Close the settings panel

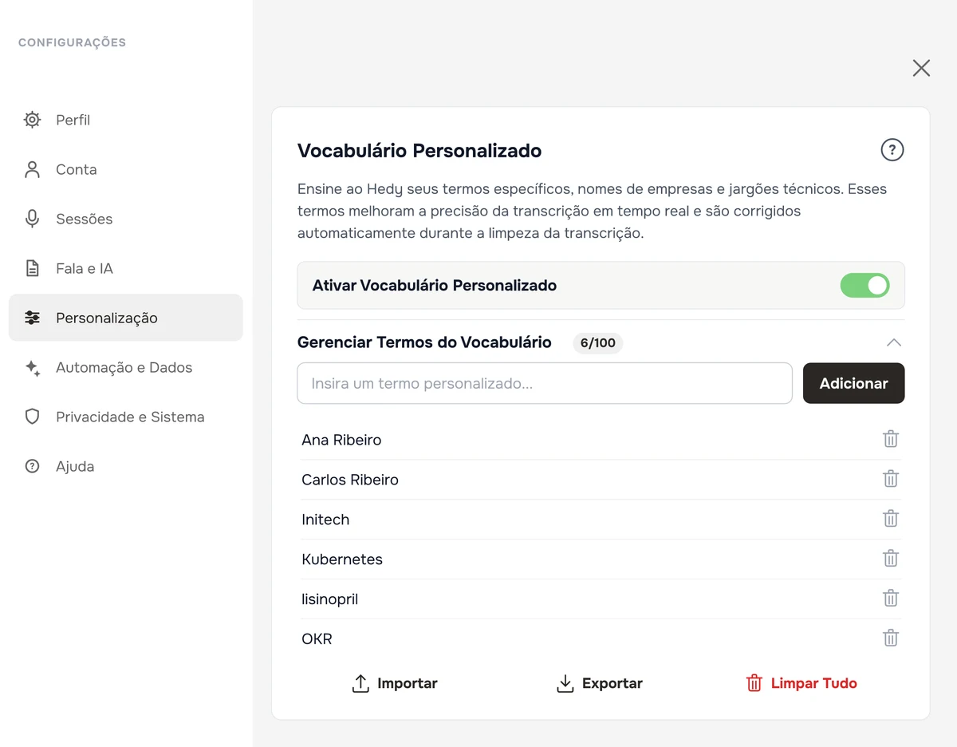point(921,68)
